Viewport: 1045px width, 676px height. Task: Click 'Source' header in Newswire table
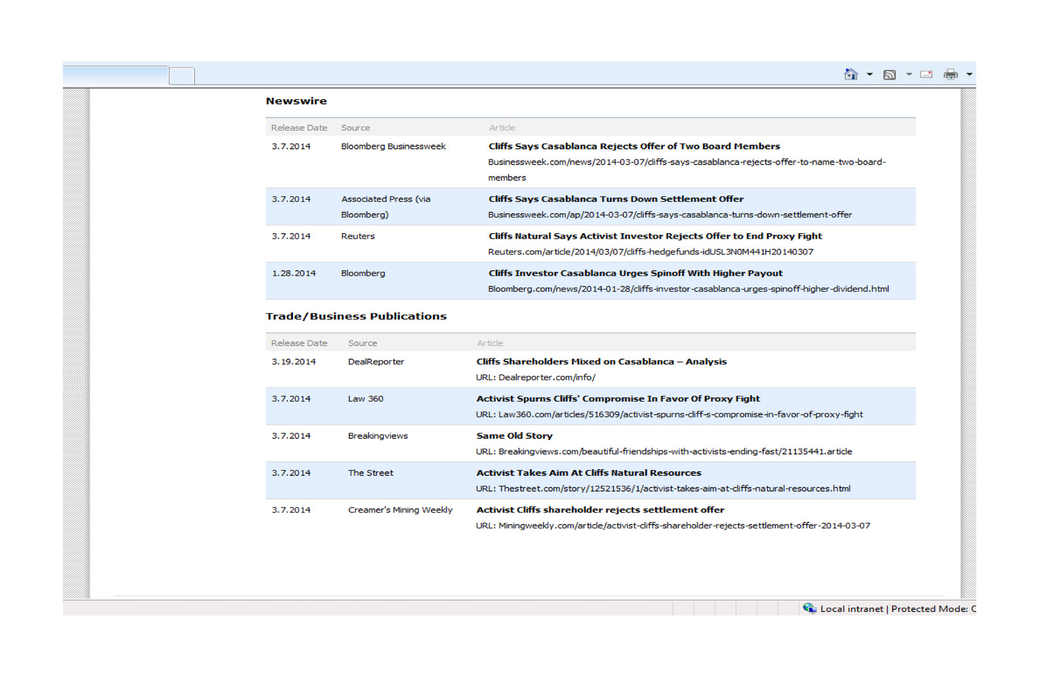(356, 128)
